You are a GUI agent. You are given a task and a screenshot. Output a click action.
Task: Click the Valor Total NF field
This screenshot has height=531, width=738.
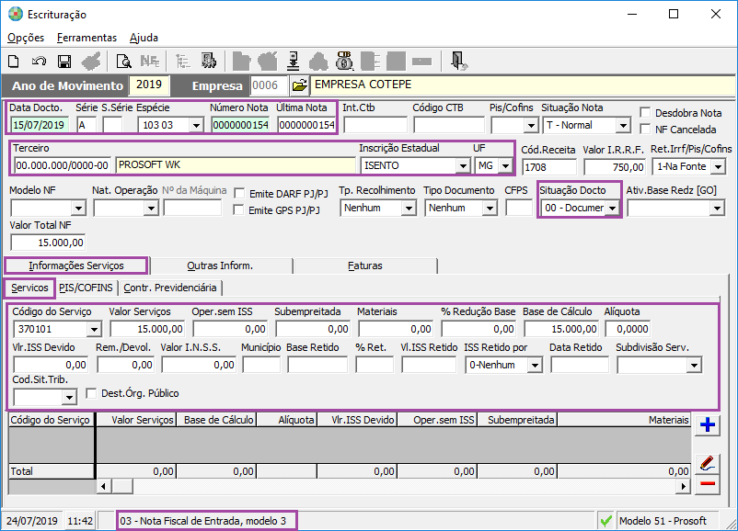[x=48, y=243]
